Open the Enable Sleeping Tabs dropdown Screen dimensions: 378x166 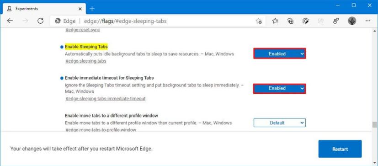280,54
